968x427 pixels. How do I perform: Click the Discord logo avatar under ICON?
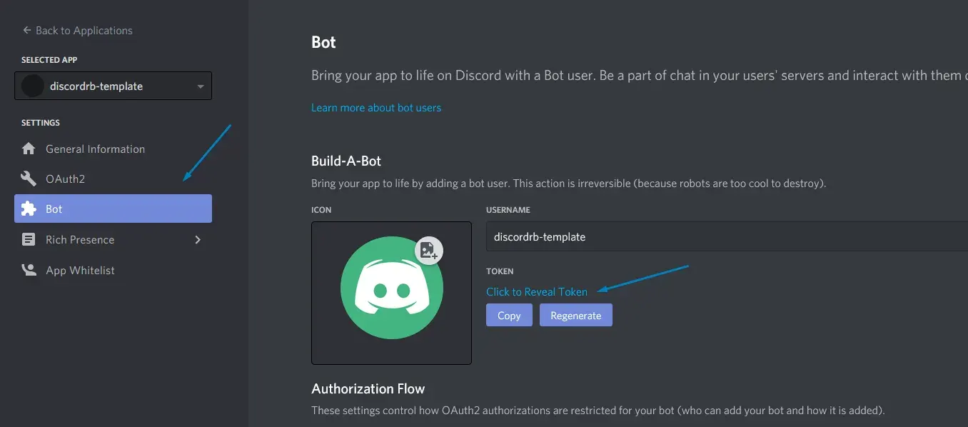pos(391,293)
